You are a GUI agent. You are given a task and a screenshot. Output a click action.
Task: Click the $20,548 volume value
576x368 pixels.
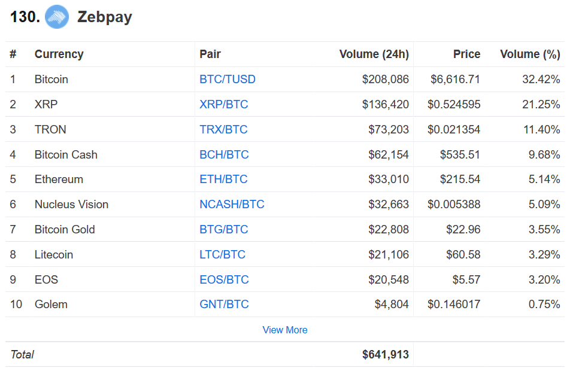(x=389, y=279)
